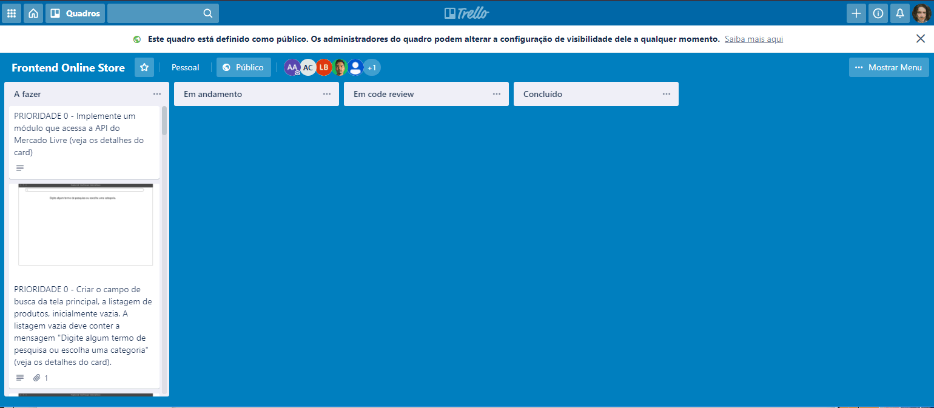Change the Público visibility setting
The height and width of the screenshot is (408, 934).
point(244,67)
